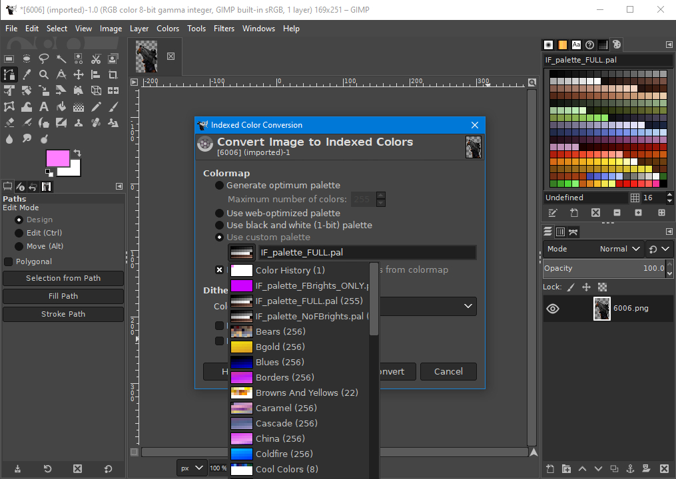Hide the 6006.png layer with the eye icon
The image size is (676, 479).
(x=553, y=309)
